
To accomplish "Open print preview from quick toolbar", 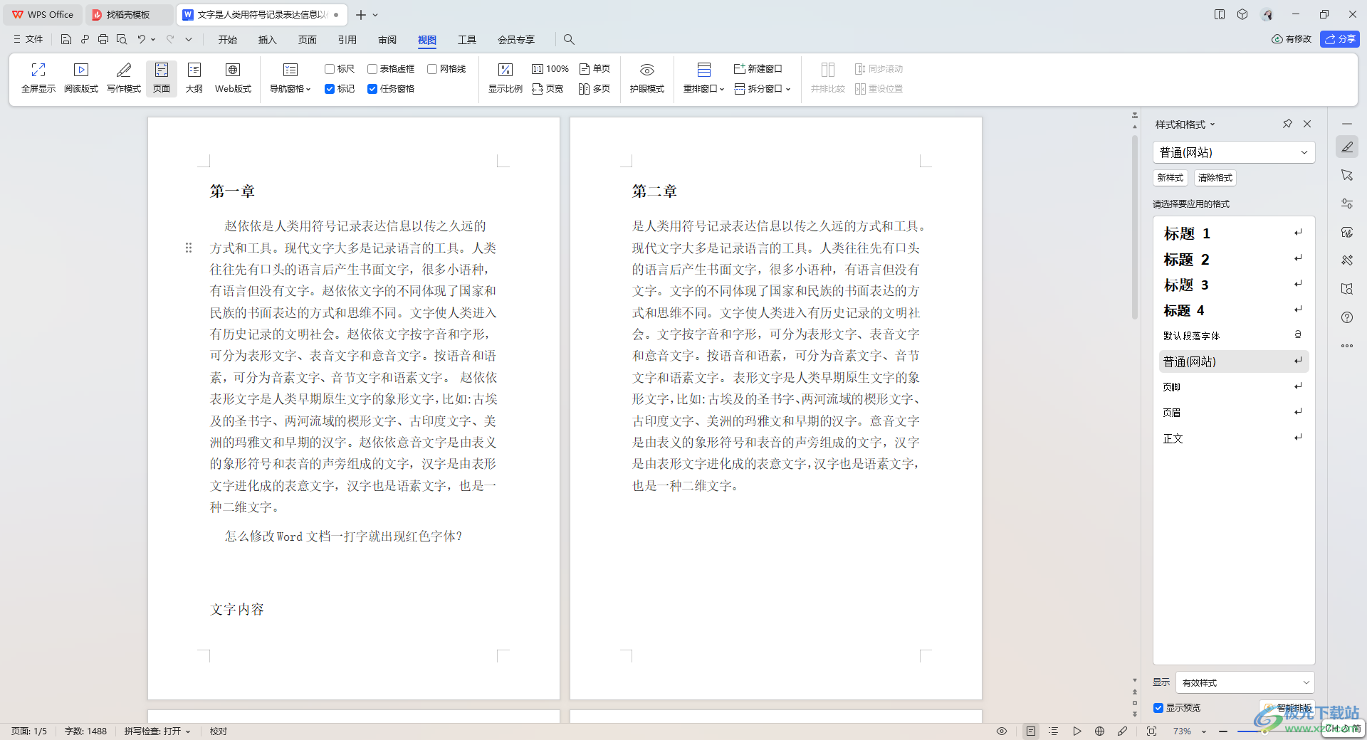I will coord(122,39).
